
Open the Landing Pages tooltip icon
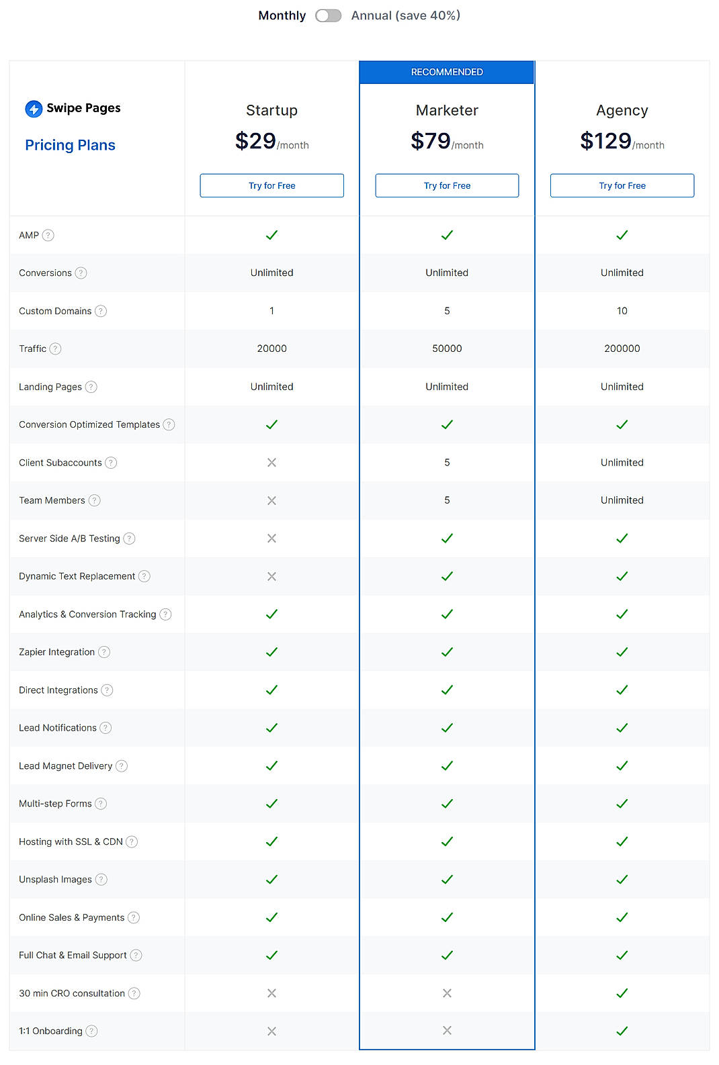pyautogui.click(x=92, y=387)
